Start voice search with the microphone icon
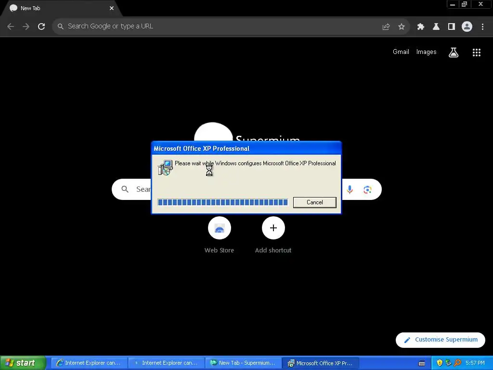 [x=350, y=189]
